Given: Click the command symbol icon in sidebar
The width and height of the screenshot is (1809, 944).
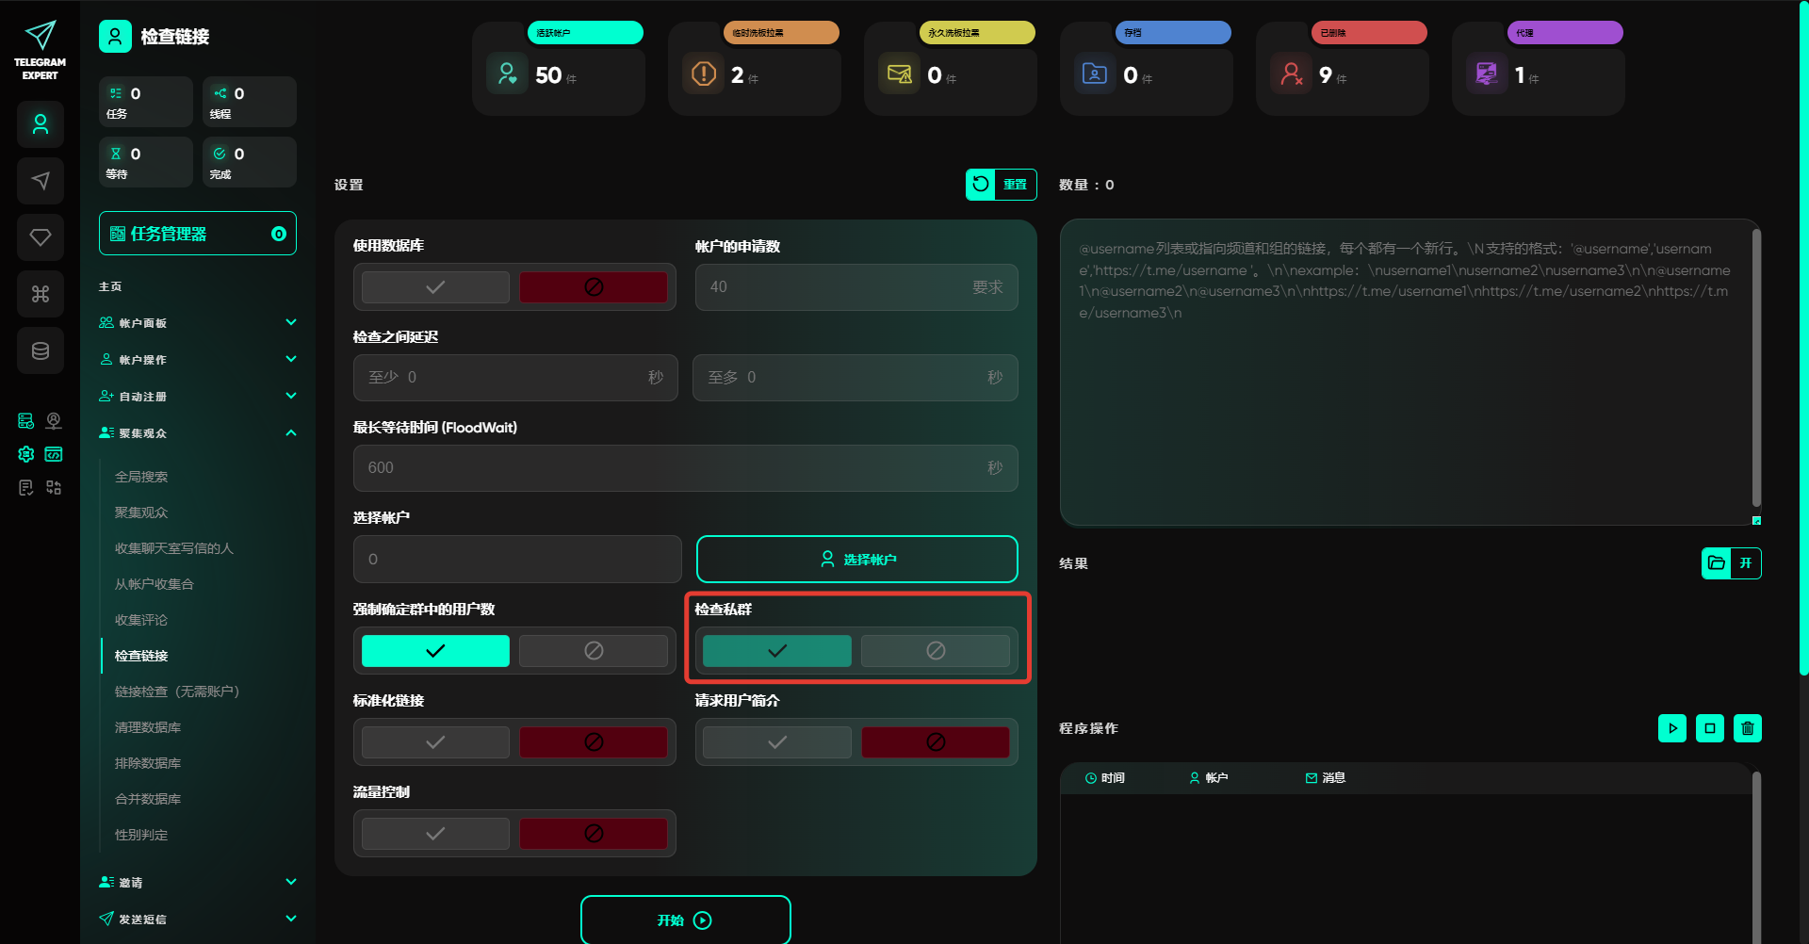Looking at the screenshot, I should [x=41, y=294].
